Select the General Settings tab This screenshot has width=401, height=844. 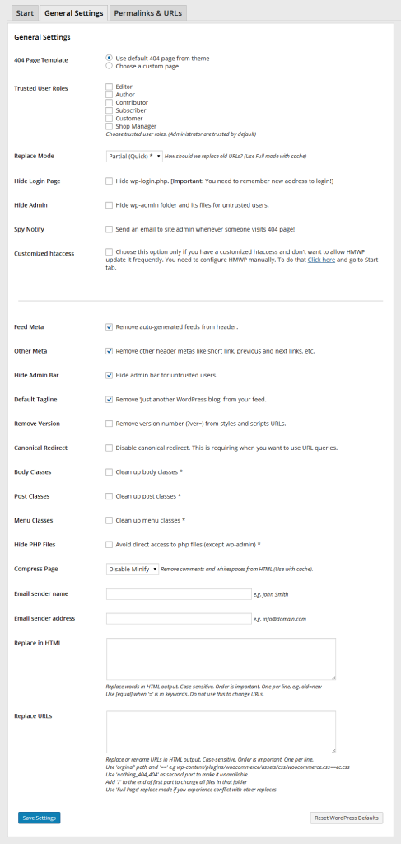pos(73,13)
